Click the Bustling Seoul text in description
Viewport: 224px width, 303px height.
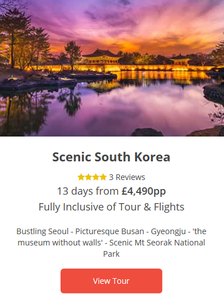(x=42, y=231)
